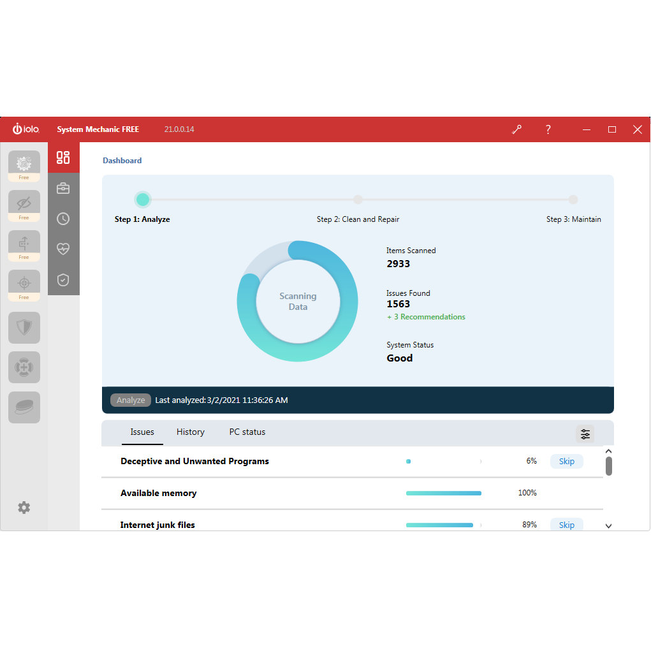The image size is (651, 651).
Task: Skip the Deceptive and Unwanted Programs issue
Action: 566,462
